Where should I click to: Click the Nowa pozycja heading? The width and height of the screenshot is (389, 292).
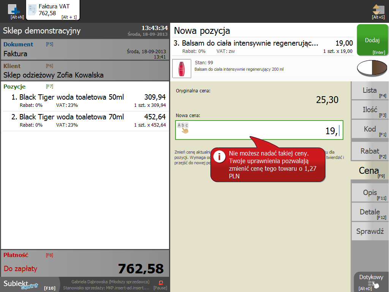click(202, 31)
